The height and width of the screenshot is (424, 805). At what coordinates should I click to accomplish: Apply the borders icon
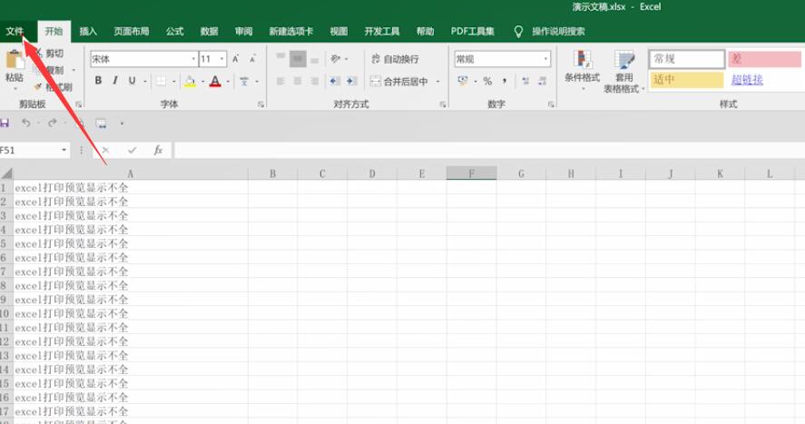coord(162,81)
